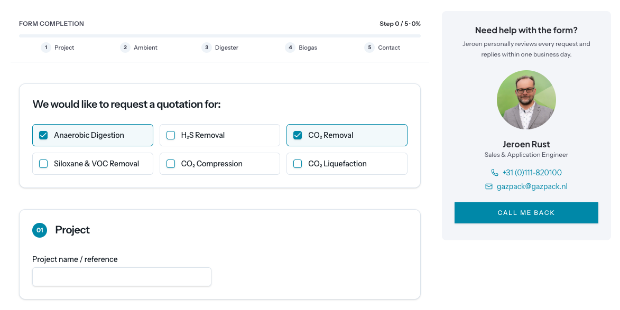Check the CO₂ Liquefaction option
The image size is (620, 310).
coord(298,164)
